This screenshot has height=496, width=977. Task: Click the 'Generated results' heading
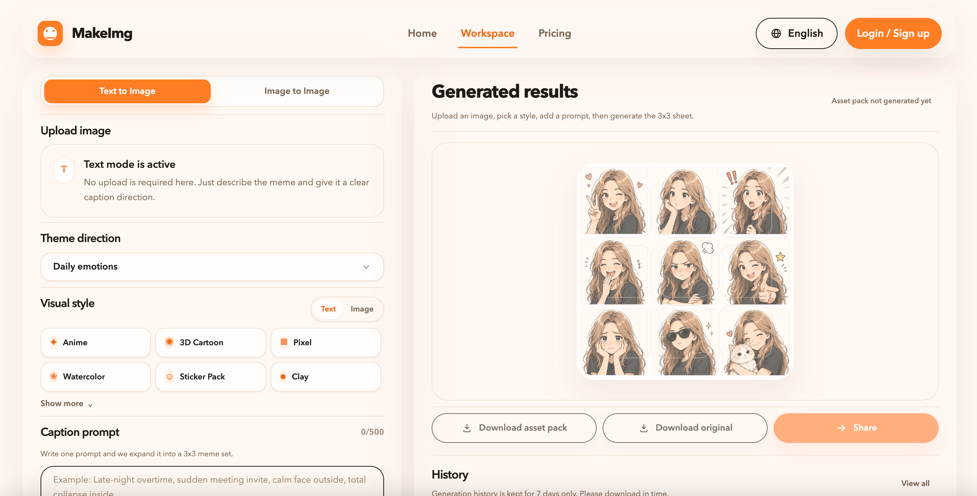(504, 92)
